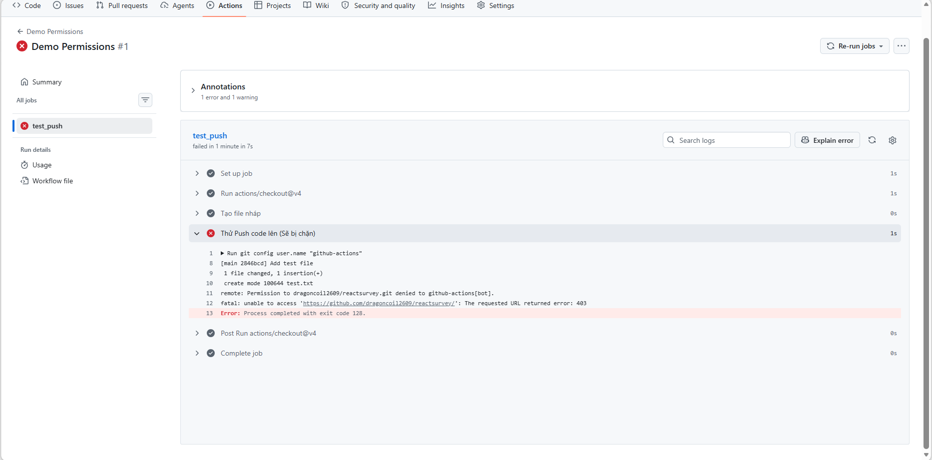The image size is (932, 460).
Task: Open the log settings gear icon
Action: coord(893,140)
